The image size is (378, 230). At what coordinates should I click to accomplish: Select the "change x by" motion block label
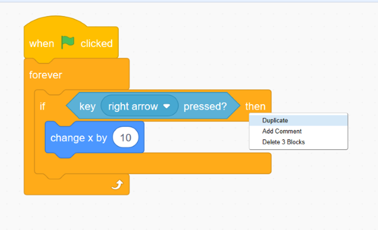[x=79, y=138]
